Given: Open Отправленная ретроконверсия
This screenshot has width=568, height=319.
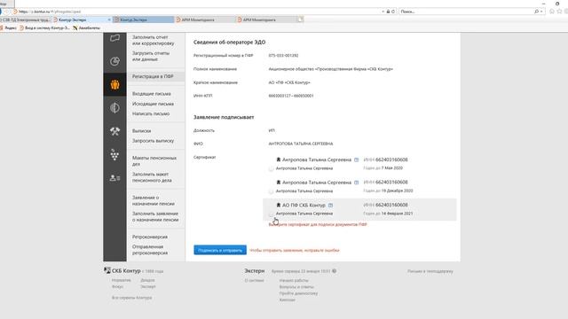Looking at the screenshot, I should (x=150, y=250).
